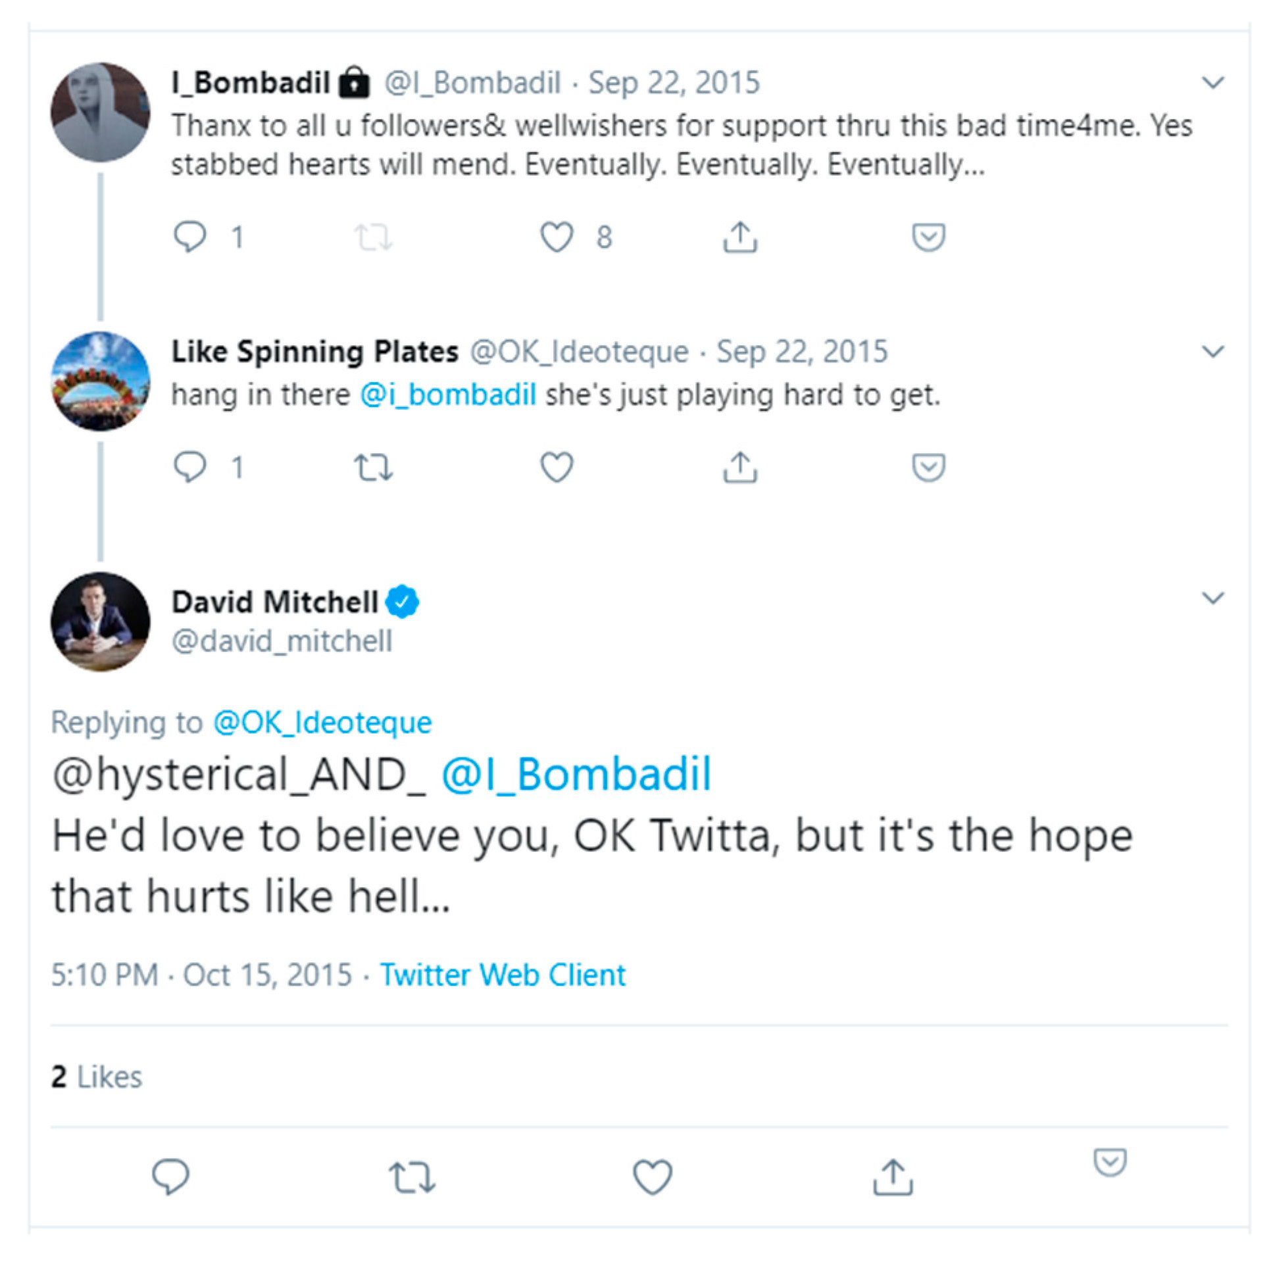Like David Mitchell's main tweet
The width and height of the screenshot is (1267, 1264).
pos(652,1177)
